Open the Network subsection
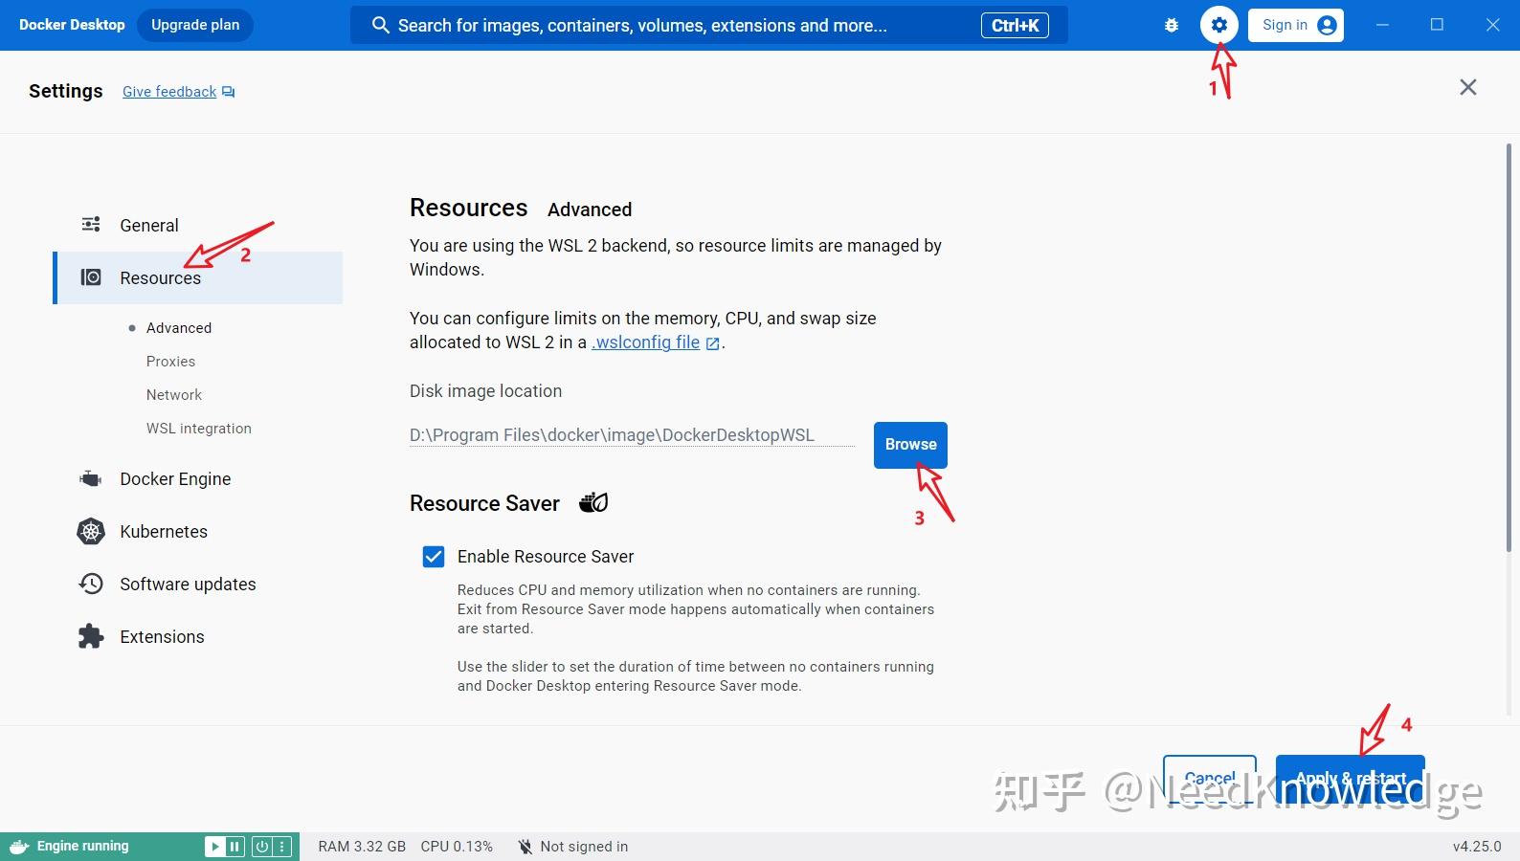The width and height of the screenshot is (1520, 861). [174, 395]
